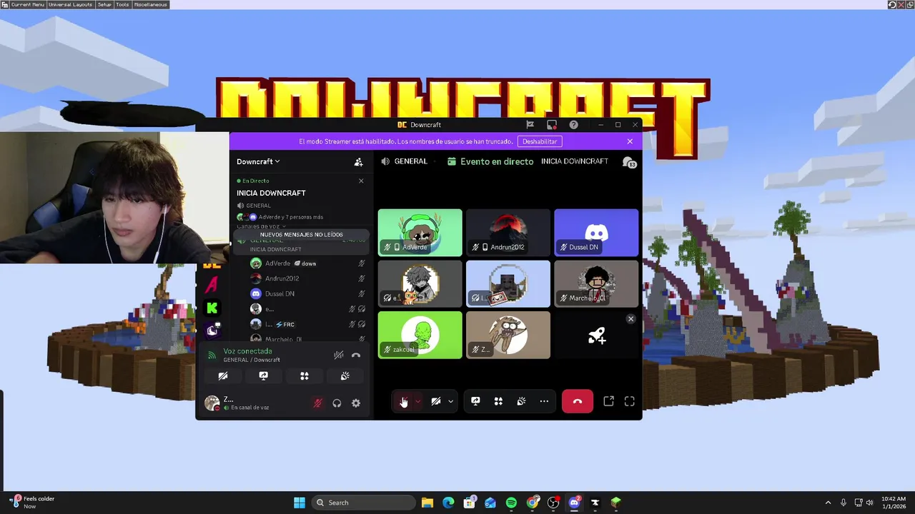Select Dussel DN in the voice channel list
915x514 pixels.
[x=307, y=293]
